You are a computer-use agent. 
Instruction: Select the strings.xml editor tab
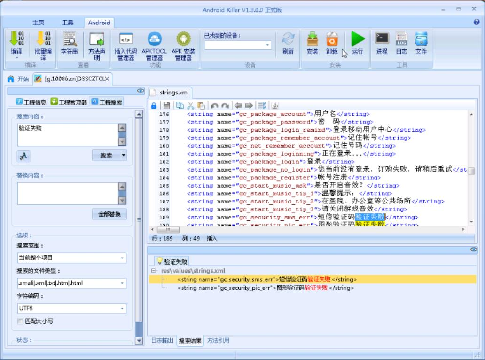point(170,93)
